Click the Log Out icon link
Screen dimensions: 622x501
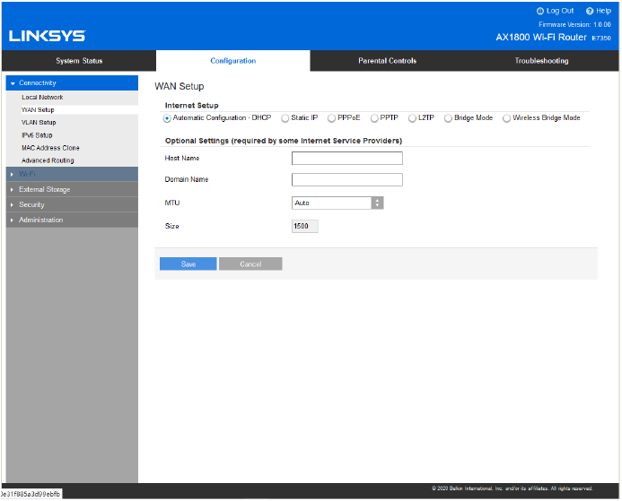(x=539, y=11)
